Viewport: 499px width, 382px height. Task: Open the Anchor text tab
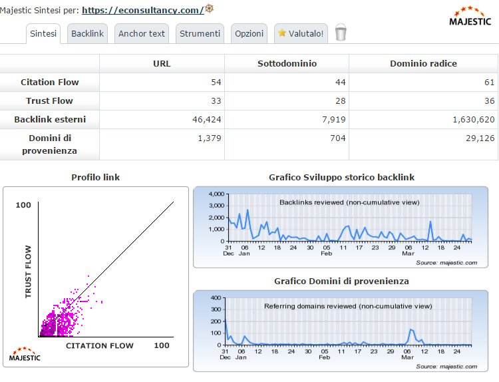coord(142,34)
